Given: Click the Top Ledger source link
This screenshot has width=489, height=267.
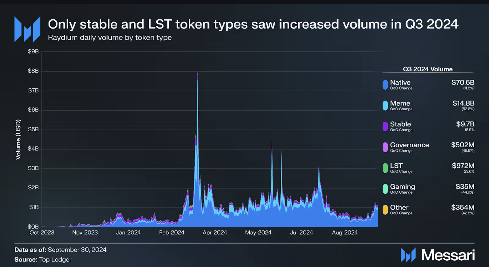Looking at the screenshot, I should click(x=55, y=259).
